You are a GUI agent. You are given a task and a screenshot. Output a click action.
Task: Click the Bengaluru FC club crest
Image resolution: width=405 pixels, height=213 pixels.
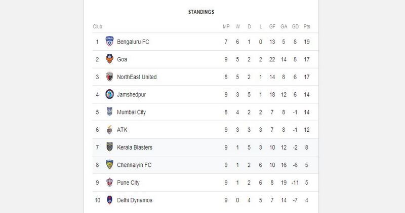(109, 42)
